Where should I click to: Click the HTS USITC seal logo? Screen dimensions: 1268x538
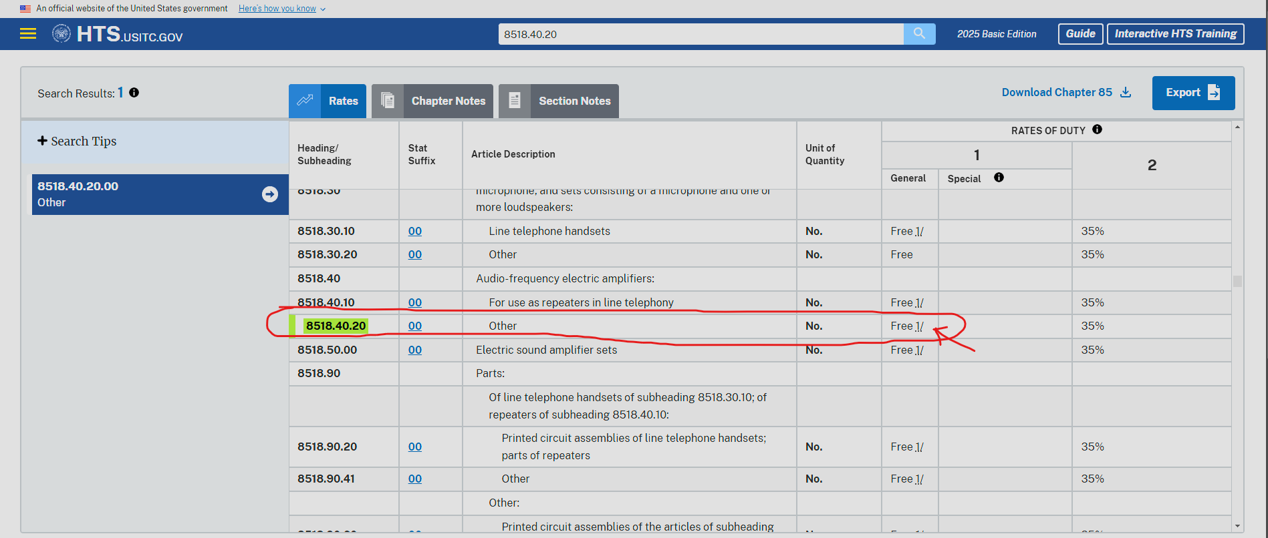61,33
